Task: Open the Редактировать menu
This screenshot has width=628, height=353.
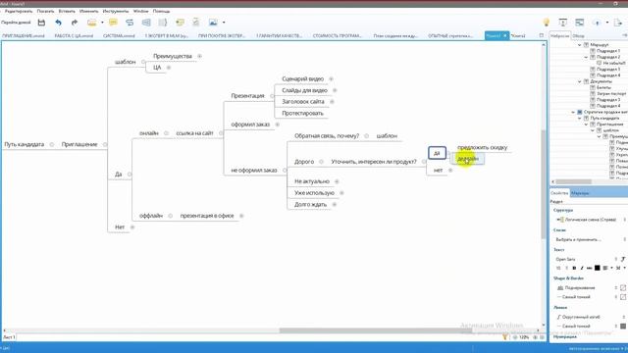Action: tap(19, 11)
